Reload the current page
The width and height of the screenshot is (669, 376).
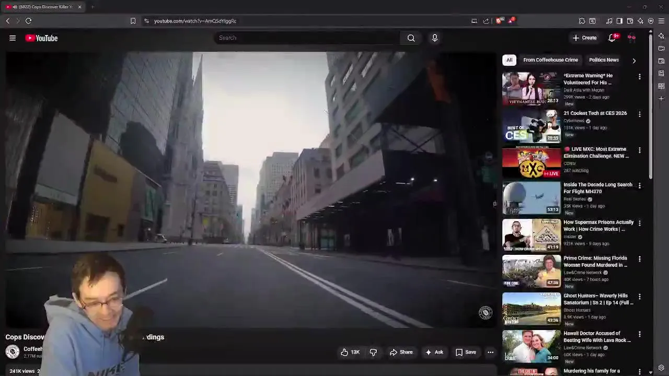pos(29,21)
